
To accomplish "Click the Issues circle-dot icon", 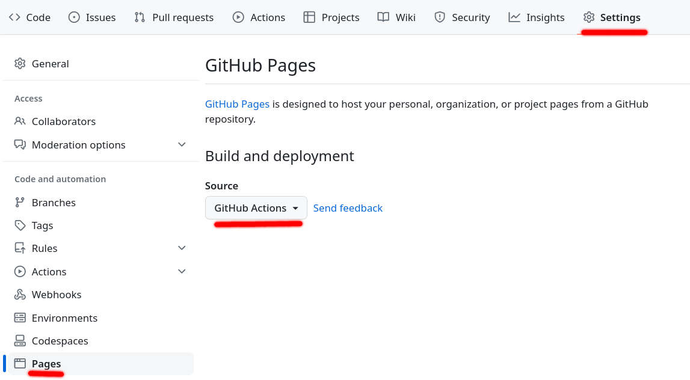I will click(x=75, y=17).
